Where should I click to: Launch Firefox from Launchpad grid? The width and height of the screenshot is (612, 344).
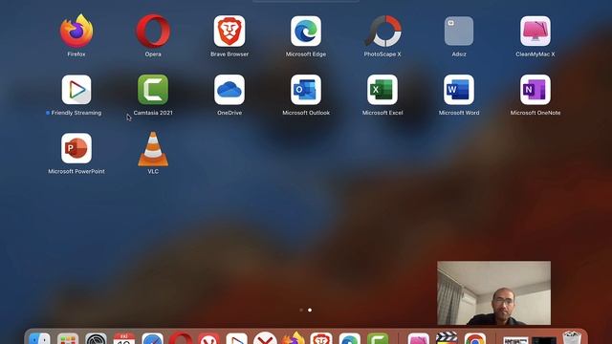pyautogui.click(x=76, y=32)
